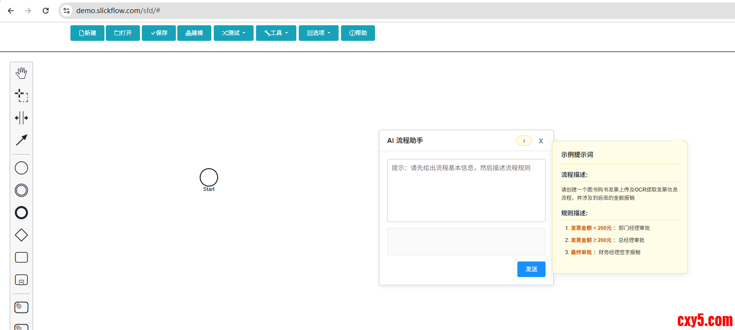Toggle the example prompt info icon
The image size is (735, 330).
[524, 140]
